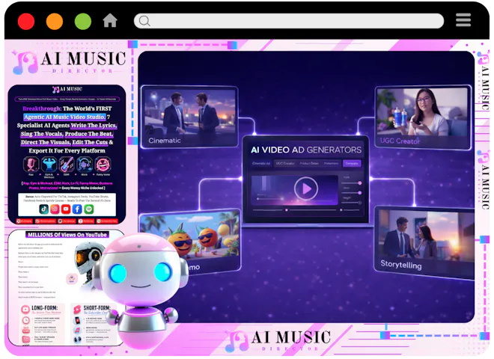The image size is (494, 359).
Task: Select the Rap microphone genre icon
Action: [x=31, y=165]
